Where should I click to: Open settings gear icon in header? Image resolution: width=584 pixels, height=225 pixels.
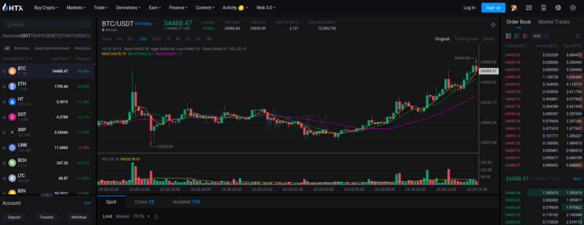tap(573, 7)
